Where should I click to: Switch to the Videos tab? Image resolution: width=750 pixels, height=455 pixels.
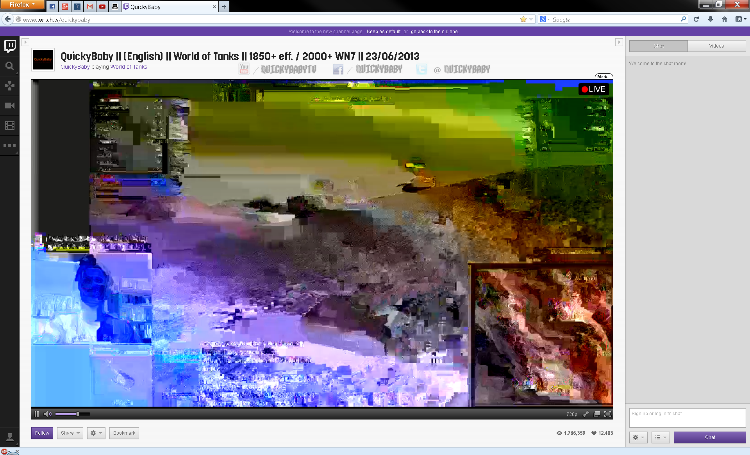(716, 46)
